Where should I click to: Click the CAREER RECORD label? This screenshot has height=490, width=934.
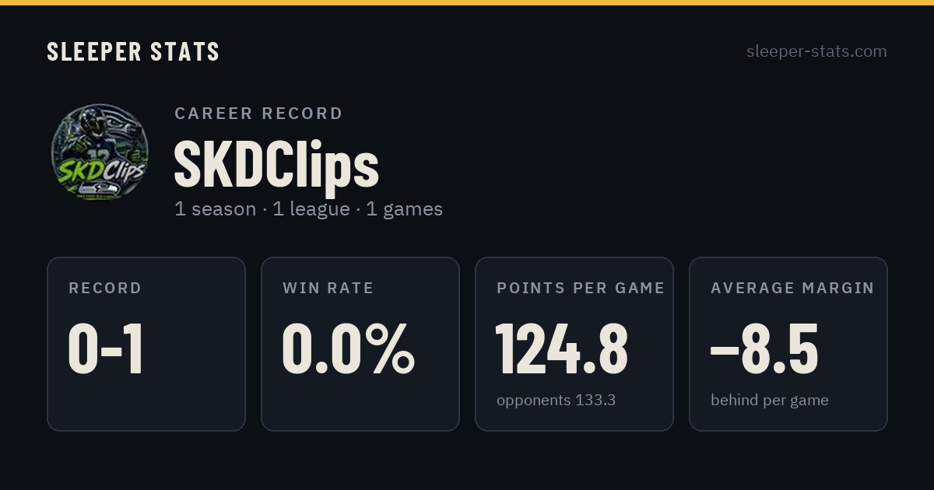tap(258, 114)
